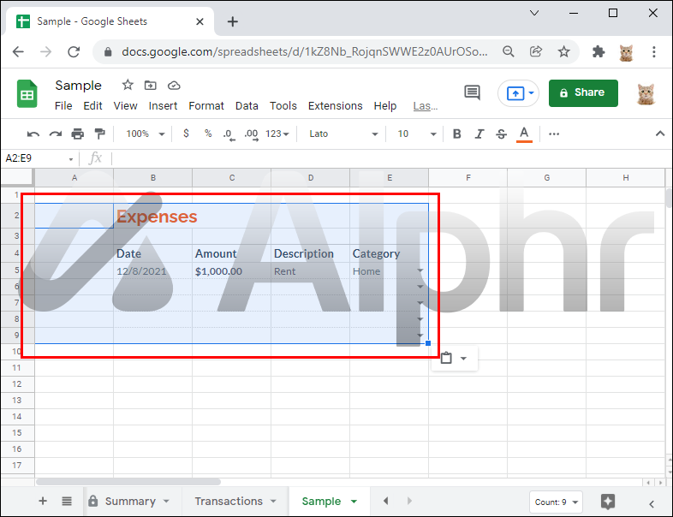Select column F header
Viewport: 673px width, 517px height.
(x=468, y=178)
